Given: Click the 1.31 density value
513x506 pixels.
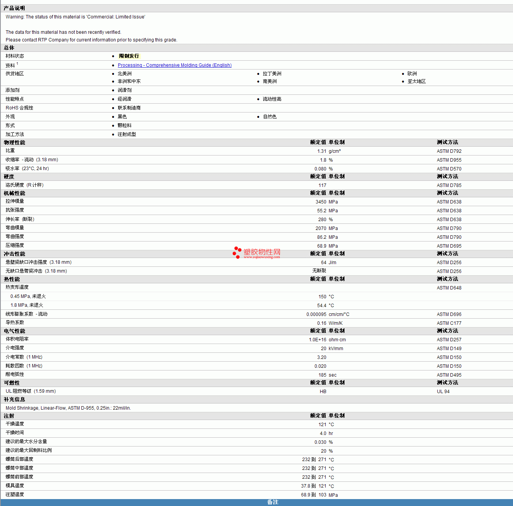Looking at the screenshot, I should (x=321, y=151).
